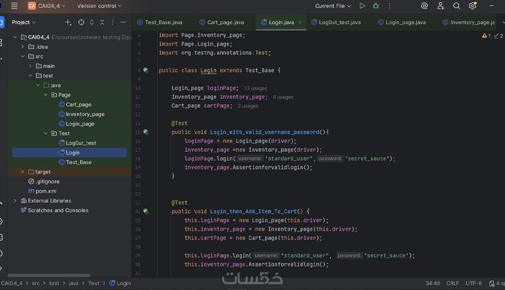
Task: Open more run actions menu
Action: (x=389, y=6)
